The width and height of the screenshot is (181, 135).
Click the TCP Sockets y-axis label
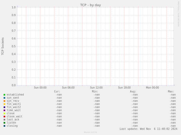click(x=3, y=46)
